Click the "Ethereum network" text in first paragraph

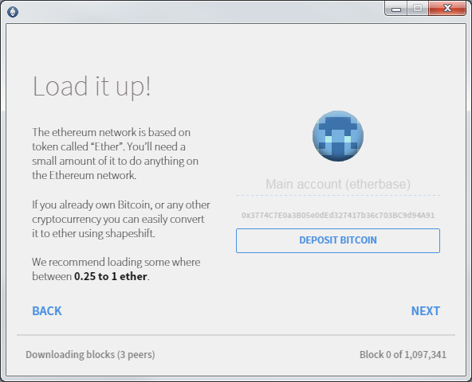tap(92, 176)
